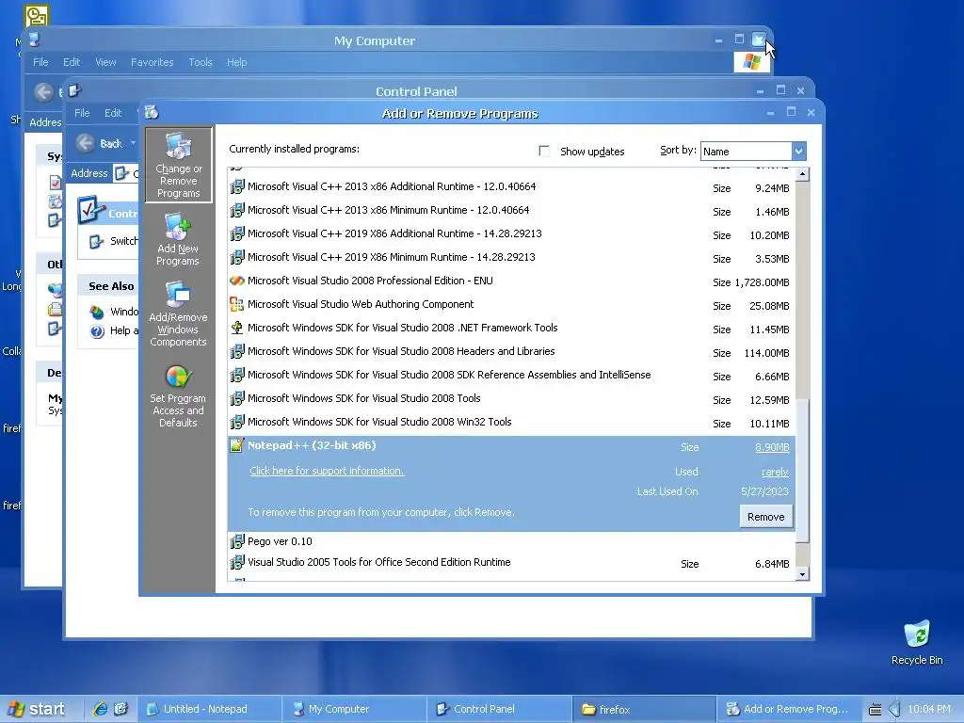
Task: Click icon of Microsoft Visual Studio 2008 Professional Edition
Action: coord(236,281)
